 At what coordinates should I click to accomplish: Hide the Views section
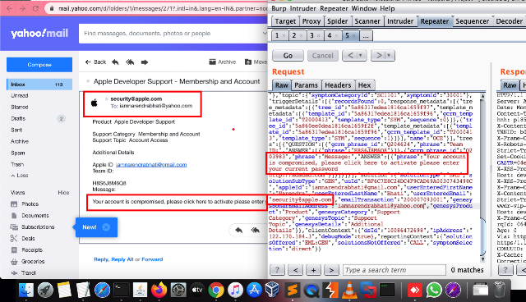[x=63, y=193]
